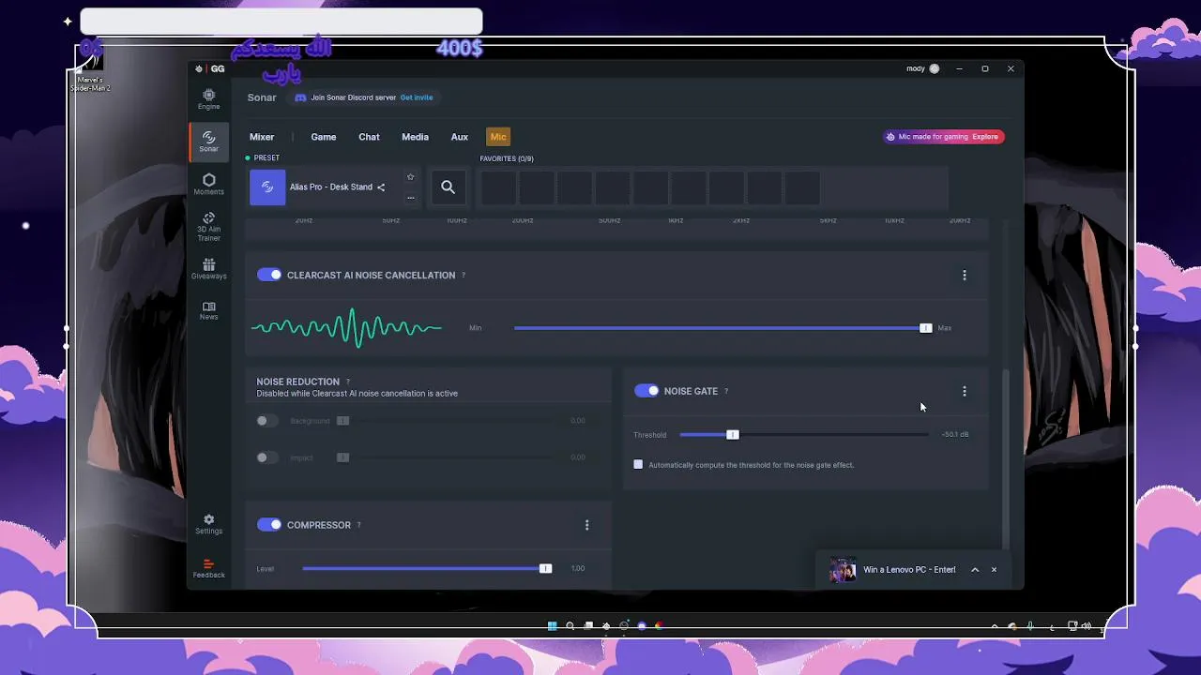
Task: Share the Alias Pro - Desk Stand preset
Action: (381, 187)
